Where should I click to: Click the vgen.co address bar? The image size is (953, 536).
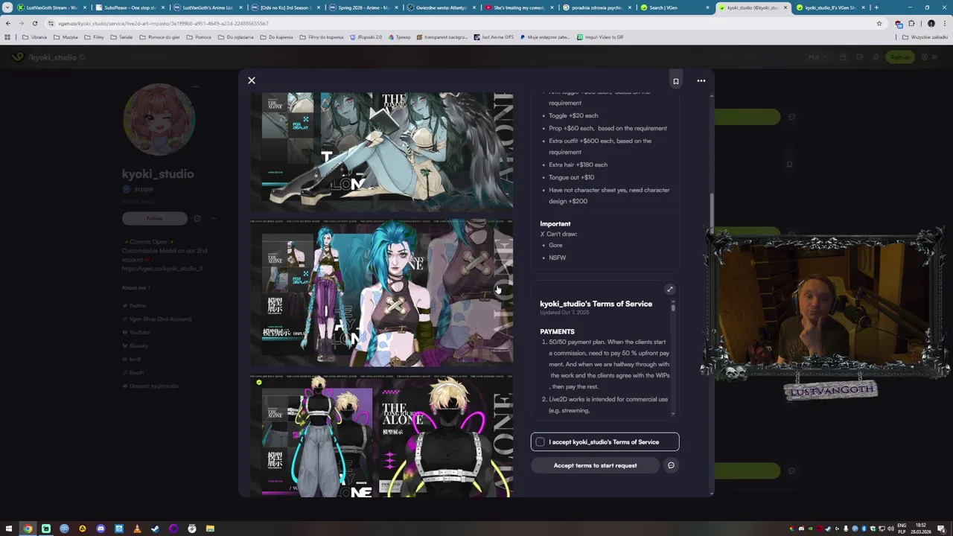462,23
